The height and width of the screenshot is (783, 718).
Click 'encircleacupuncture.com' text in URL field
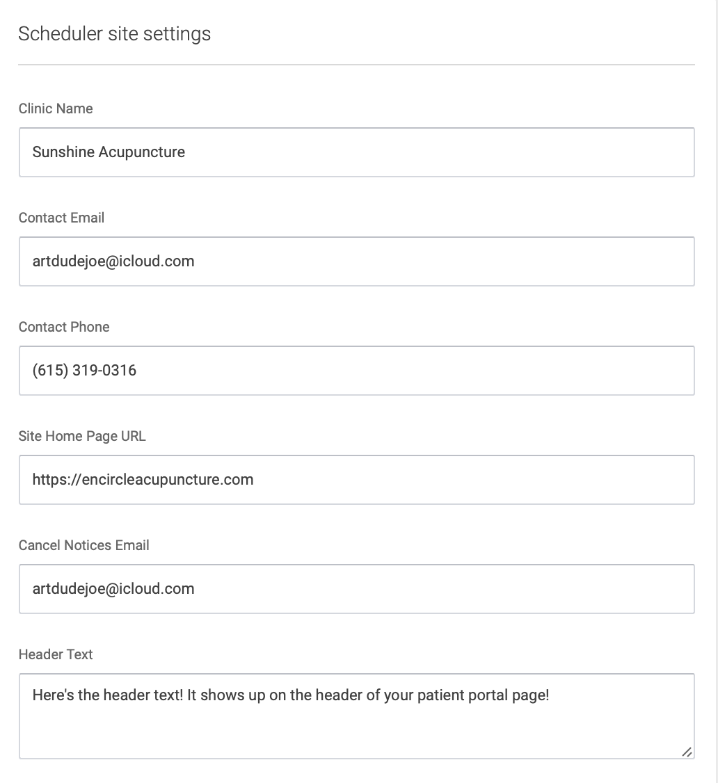click(x=168, y=480)
